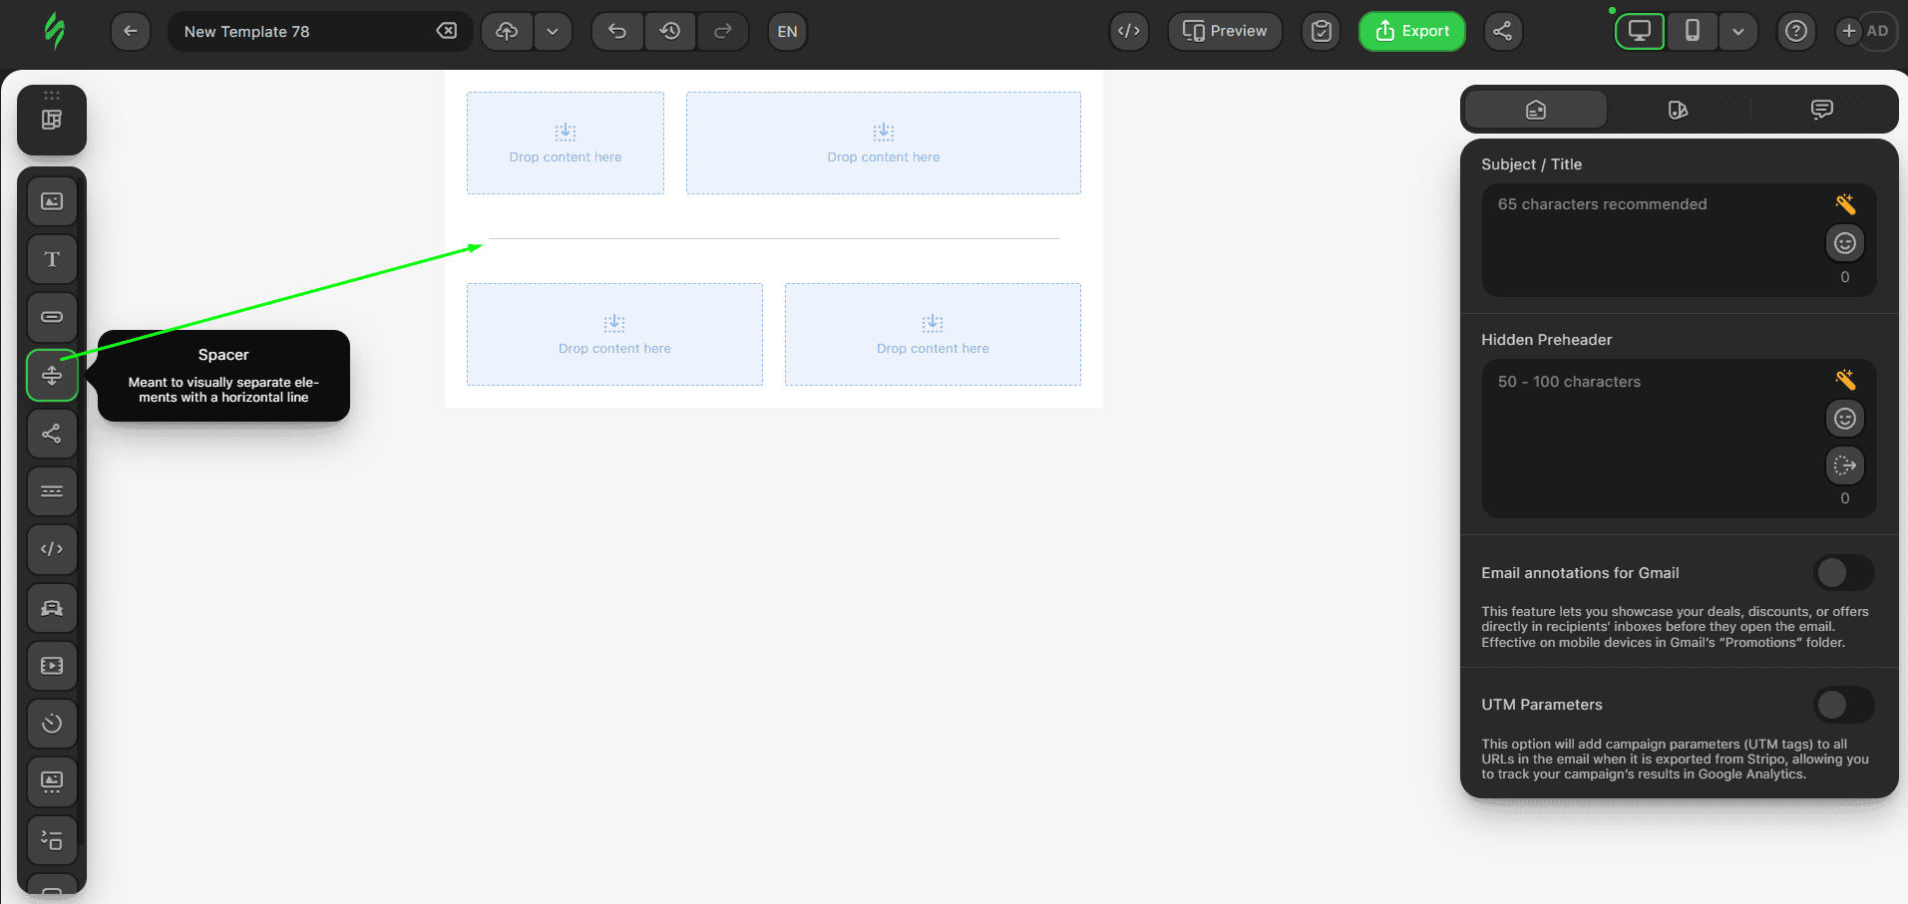Click the green Export button

point(1411,31)
